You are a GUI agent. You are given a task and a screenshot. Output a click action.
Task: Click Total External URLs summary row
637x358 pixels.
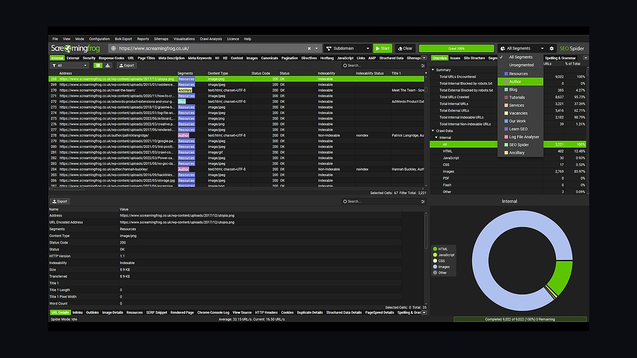point(509,110)
